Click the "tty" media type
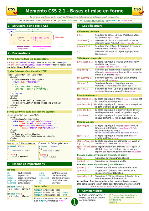The image size is (149, 211). [41, 180]
